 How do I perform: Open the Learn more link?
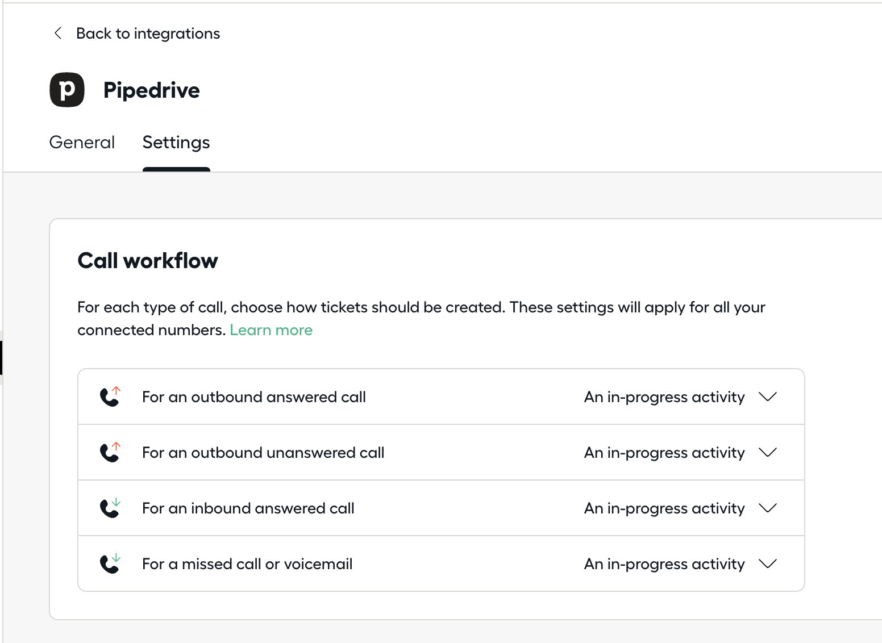(x=271, y=330)
